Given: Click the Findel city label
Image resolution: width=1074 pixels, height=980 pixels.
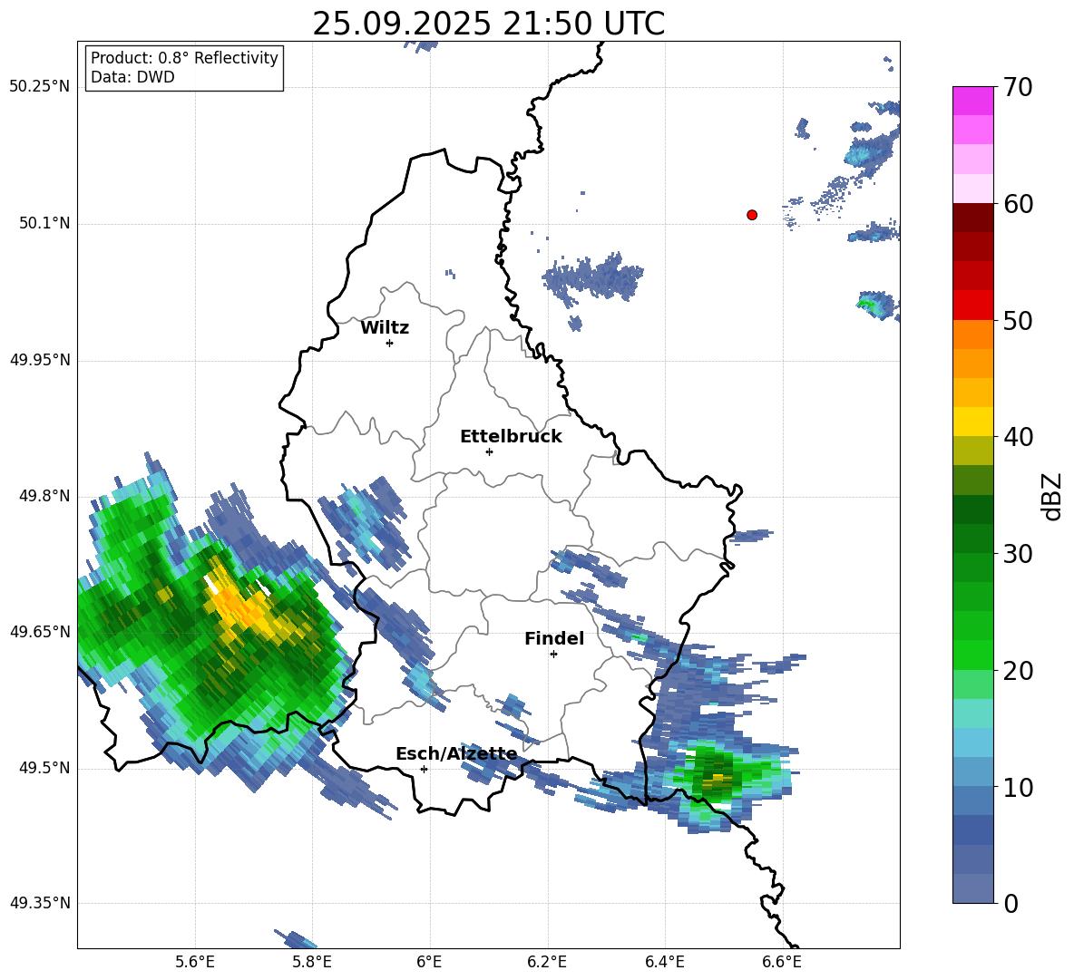Looking at the screenshot, I should 554,638.
